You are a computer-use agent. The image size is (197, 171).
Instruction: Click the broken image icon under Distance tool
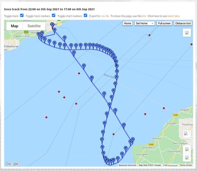click(187, 33)
